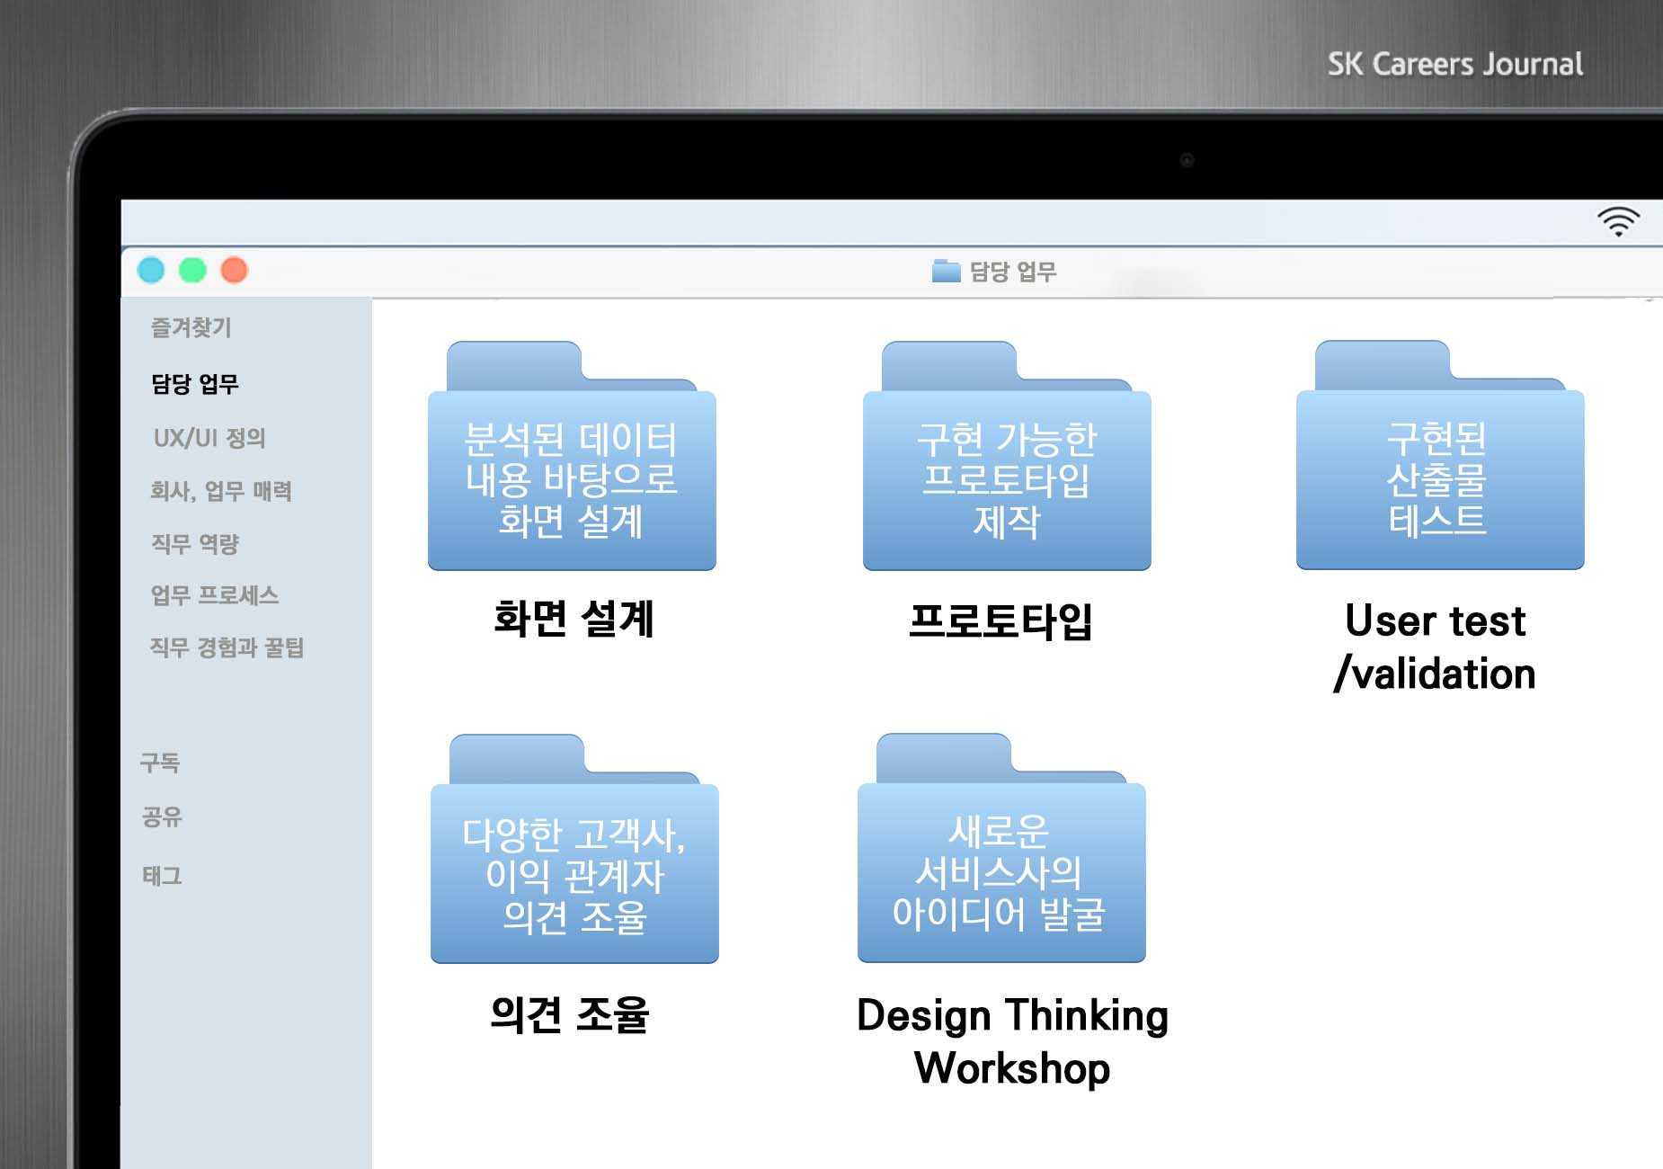Click the 태그 sidebar heading
Image resolution: width=1663 pixels, height=1169 pixels.
(x=162, y=875)
